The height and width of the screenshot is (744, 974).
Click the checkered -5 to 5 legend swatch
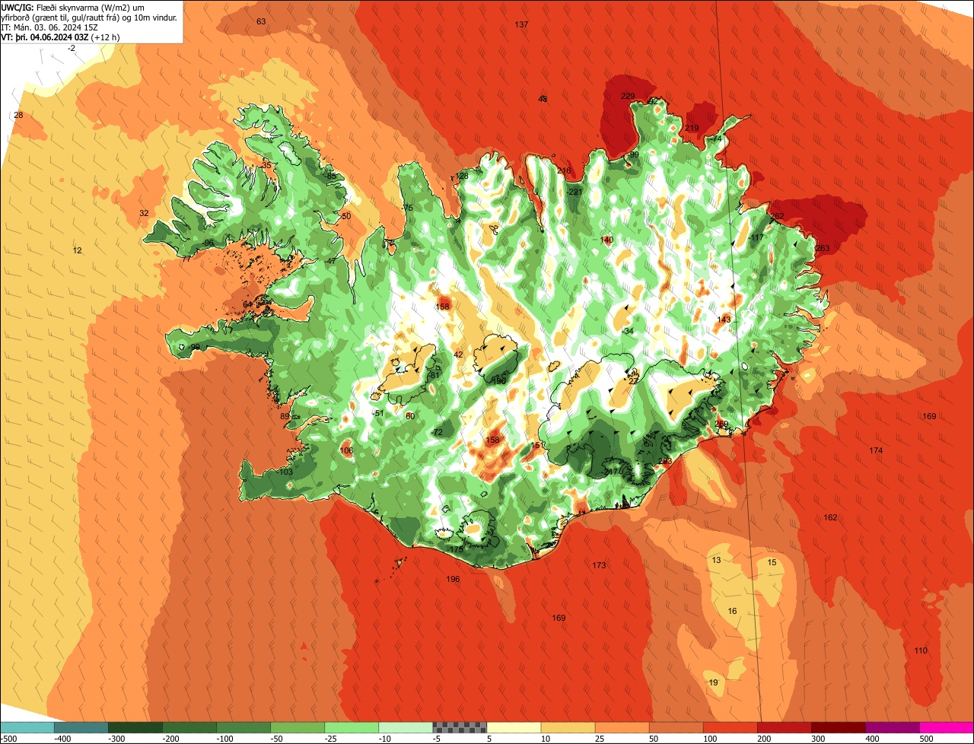pos(460,727)
